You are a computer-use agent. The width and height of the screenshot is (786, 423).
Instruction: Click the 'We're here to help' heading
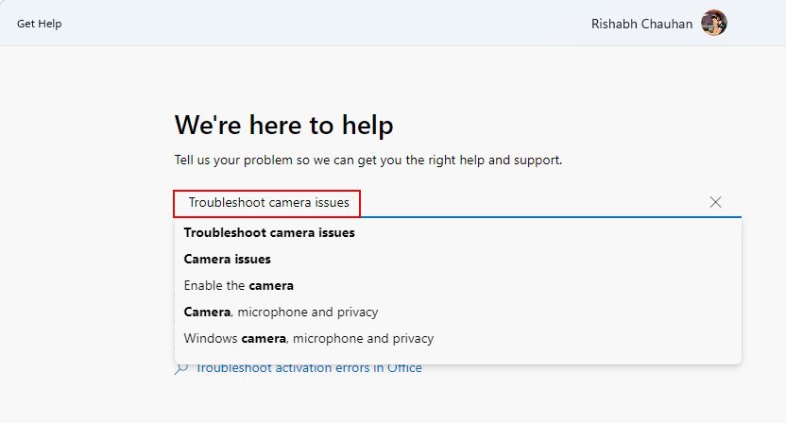pyautogui.click(x=283, y=125)
